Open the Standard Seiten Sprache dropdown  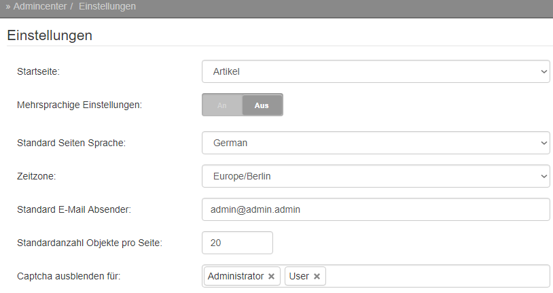click(x=376, y=143)
